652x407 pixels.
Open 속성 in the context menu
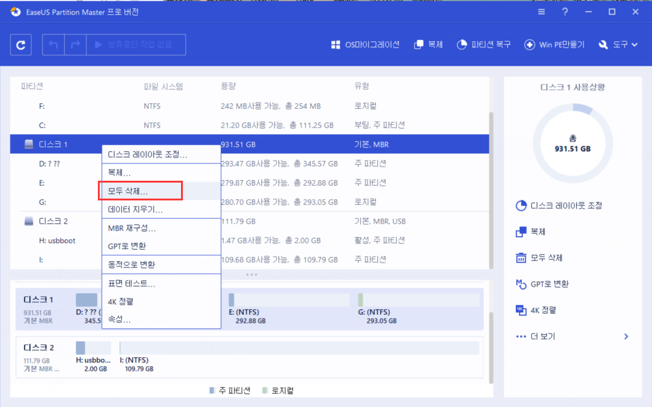coord(161,319)
